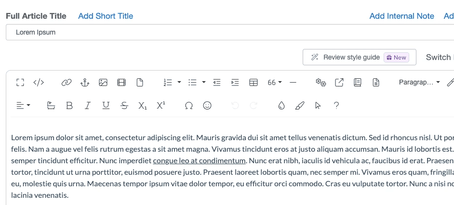The height and width of the screenshot is (205, 454).
Task: Toggle fullscreen editor mode
Action: pos(20,83)
